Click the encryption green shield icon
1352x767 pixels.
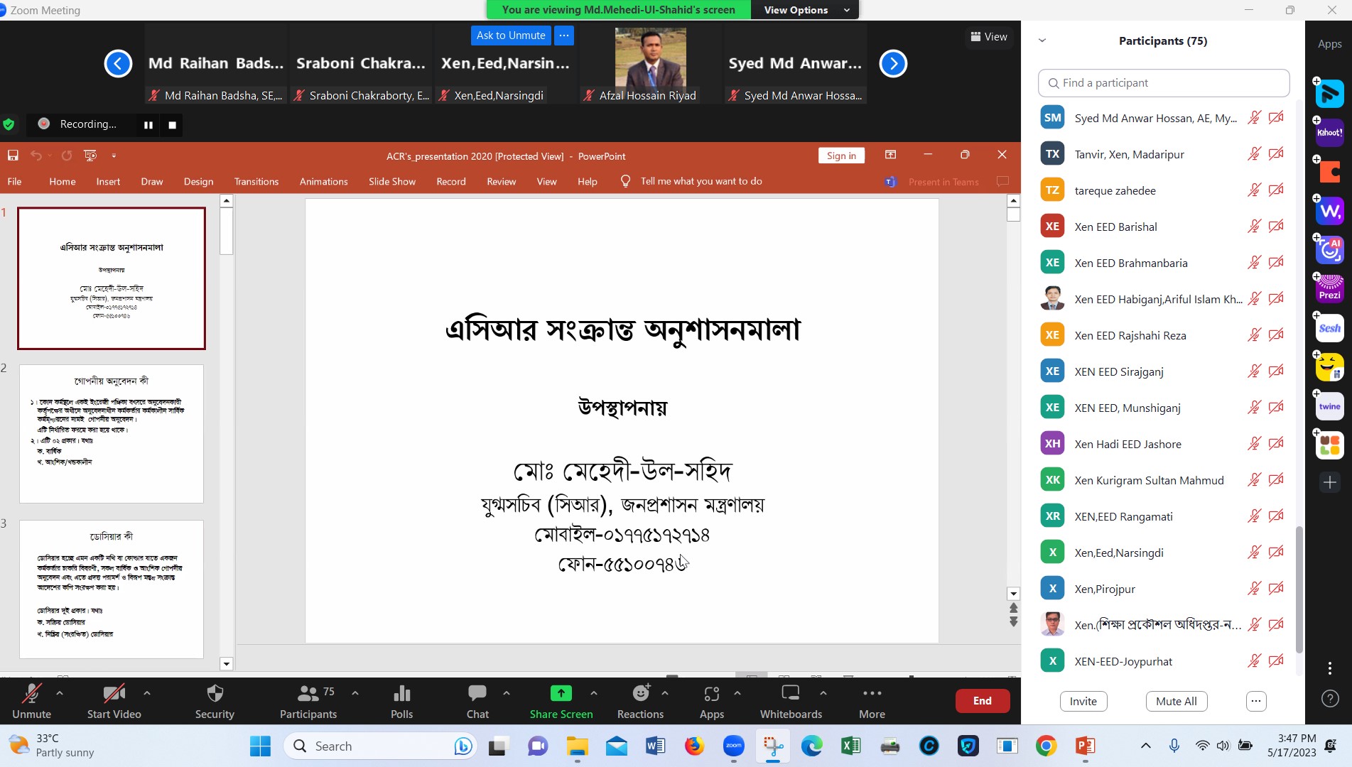coord(9,124)
